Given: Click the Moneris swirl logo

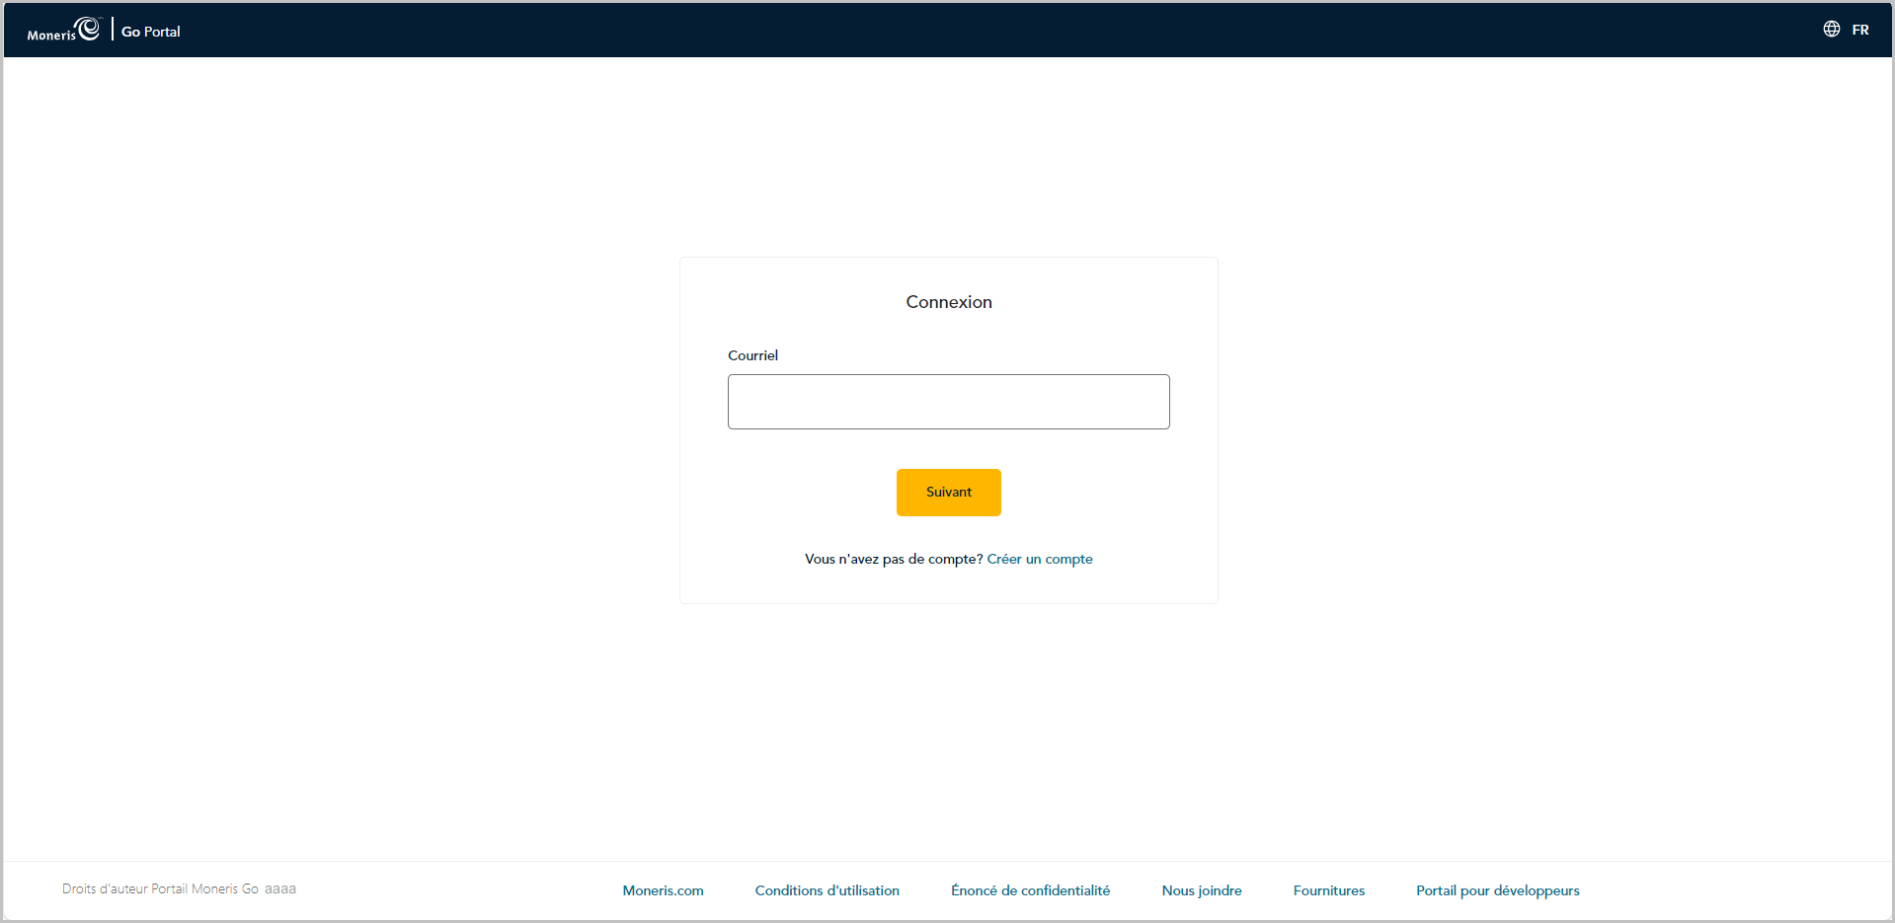Looking at the screenshot, I should pyautogui.click(x=89, y=29).
